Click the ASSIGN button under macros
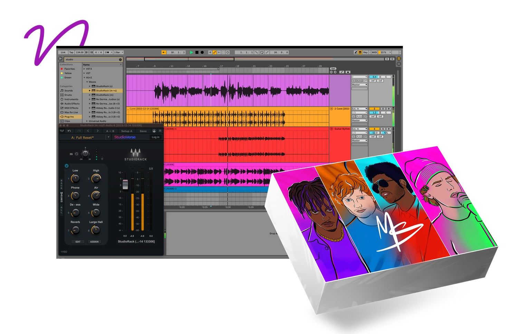The width and height of the screenshot is (518, 334). click(94, 242)
